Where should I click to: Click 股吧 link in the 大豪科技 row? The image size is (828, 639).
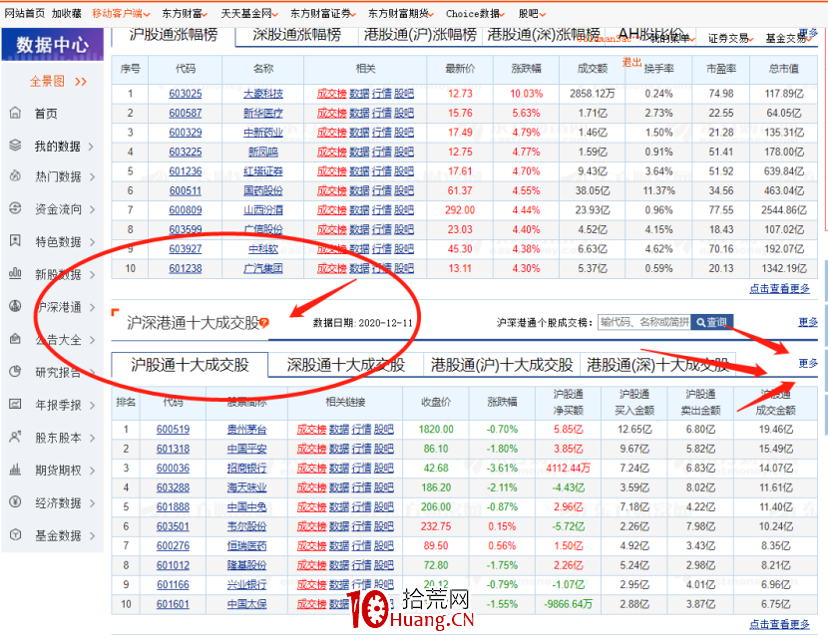pos(404,94)
